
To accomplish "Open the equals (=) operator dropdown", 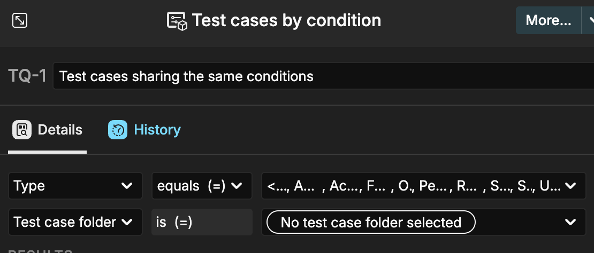I will (198, 186).
